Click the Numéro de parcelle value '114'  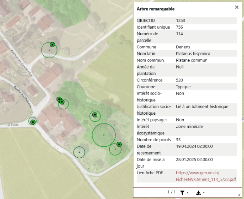(x=179, y=34)
